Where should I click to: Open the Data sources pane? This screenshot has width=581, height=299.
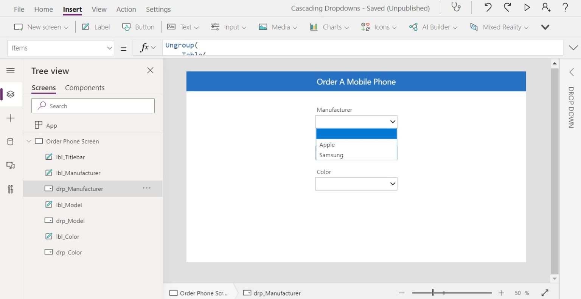point(11,142)
